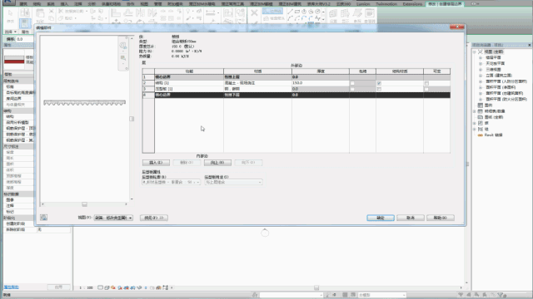Open the 压型板轮廓 dropdown
Image resolution: width=533 pixels, height=299 pixels.
pos(171,183)
